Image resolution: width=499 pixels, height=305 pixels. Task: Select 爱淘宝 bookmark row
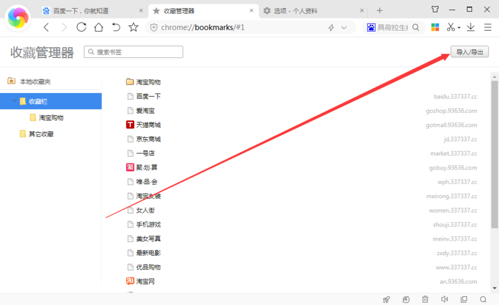pos(301,110)
